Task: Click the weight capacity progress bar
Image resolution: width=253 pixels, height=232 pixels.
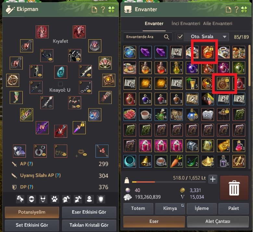Action: coord(169,182)
